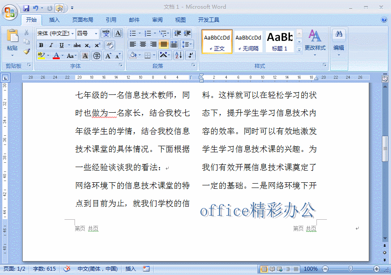Open the 插入 ribbon tab
The width and height of the screenshot is (391, 275).
pos(54,20)
